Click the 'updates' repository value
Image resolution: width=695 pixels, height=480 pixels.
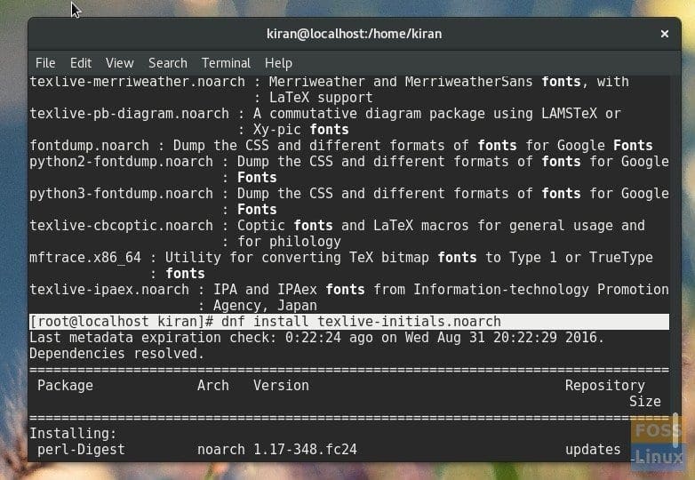pyautogui.click(x=593, y=450)
